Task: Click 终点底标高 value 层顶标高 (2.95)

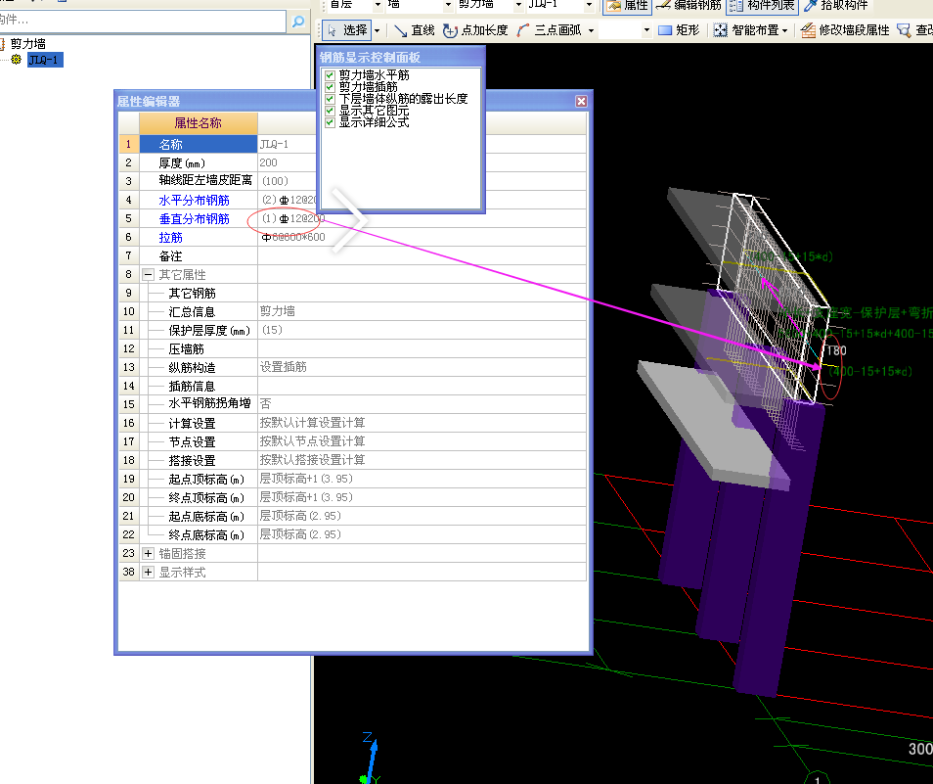Action: [422, 534]
